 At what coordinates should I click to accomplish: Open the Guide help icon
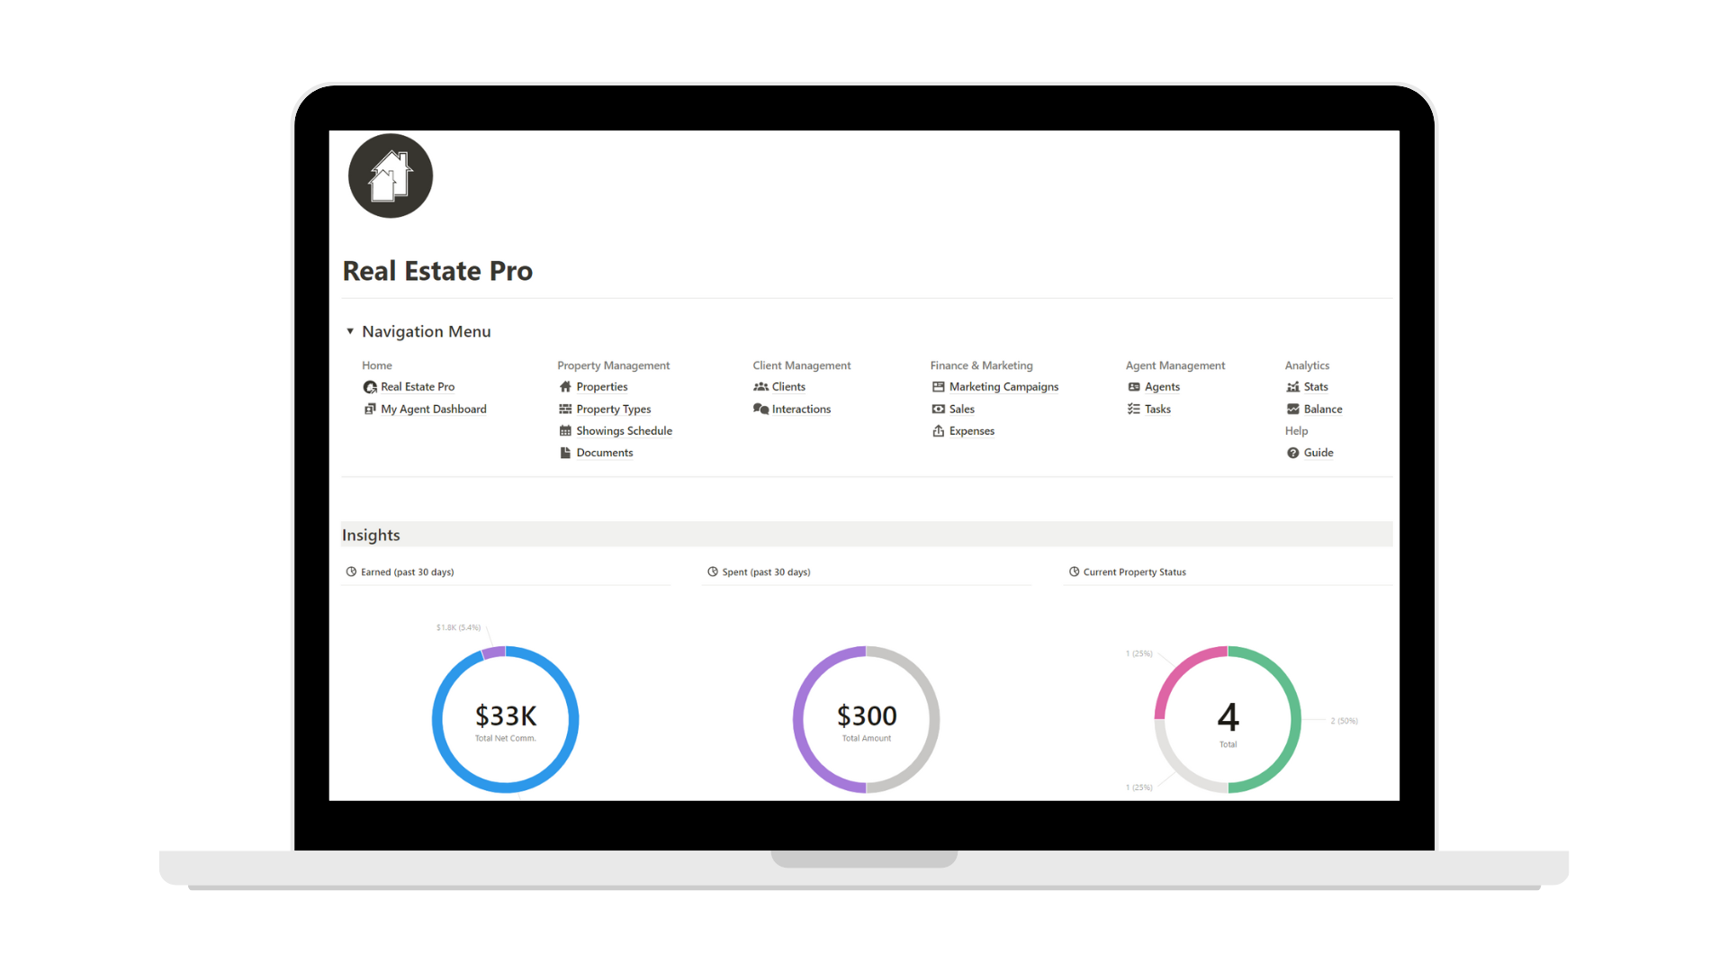pyautogui.click(x=1293, y=454)
